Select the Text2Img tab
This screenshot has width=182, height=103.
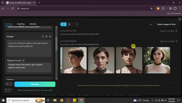9,24
